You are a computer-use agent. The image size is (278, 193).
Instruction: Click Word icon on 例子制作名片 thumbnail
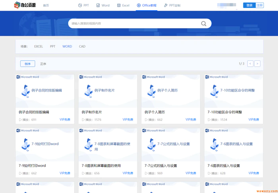coord(81,77)
